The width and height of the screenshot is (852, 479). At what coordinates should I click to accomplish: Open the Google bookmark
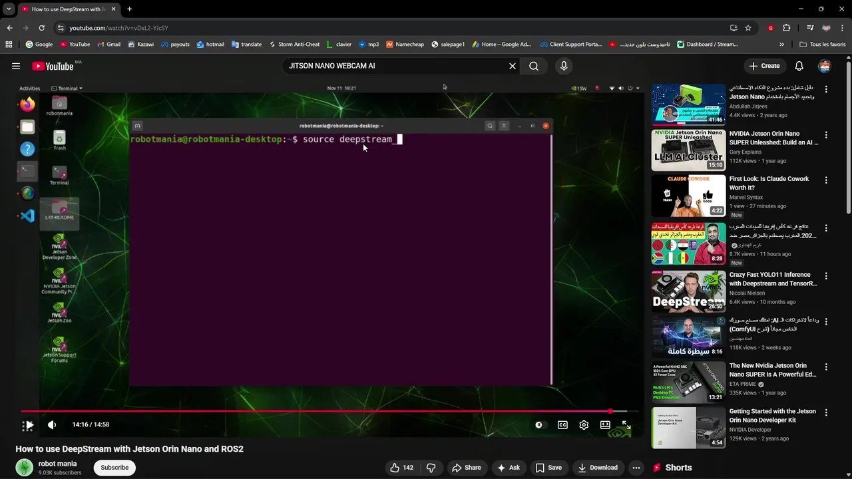[x=39, y=45]
